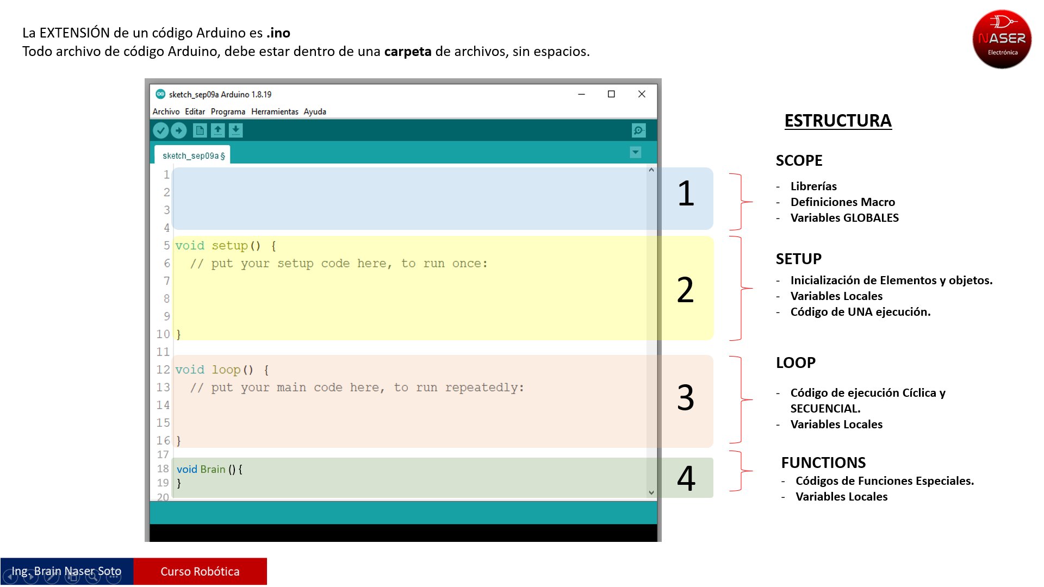Screen dimensions: 1044x587
Task: Open the slideshow pen tools icon
Action: point(51,577)
